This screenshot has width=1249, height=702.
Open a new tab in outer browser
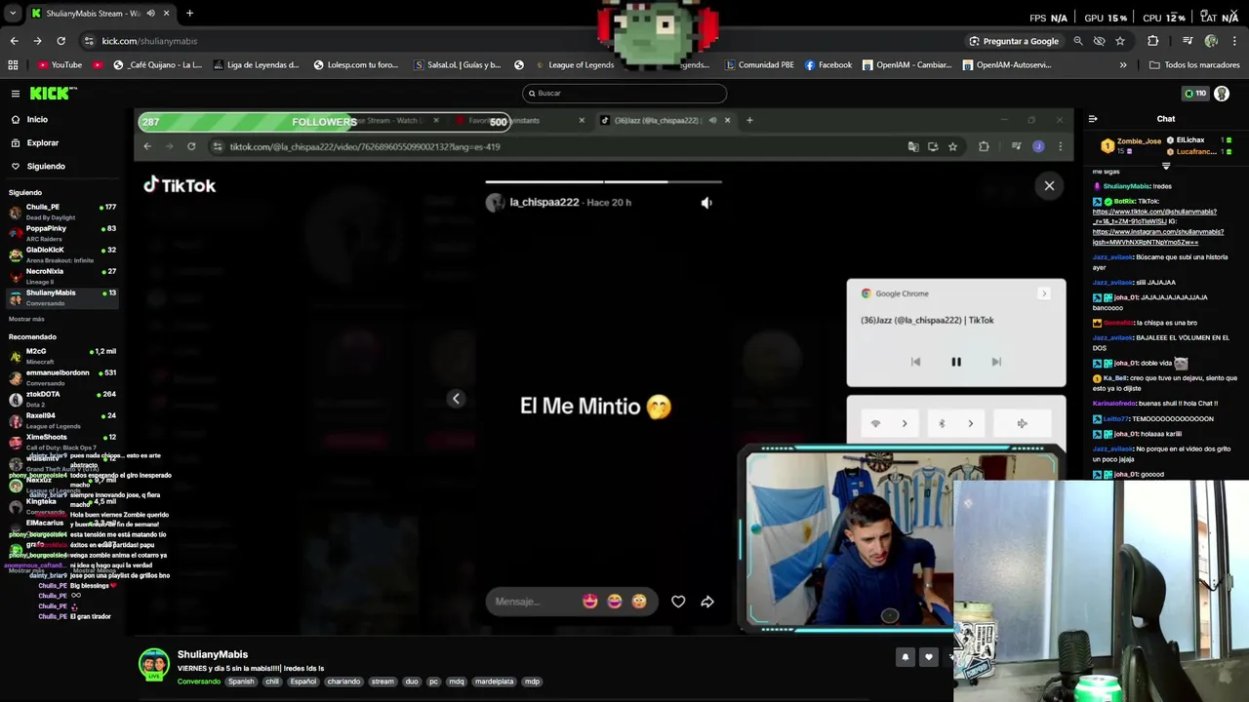pos(189,14)
